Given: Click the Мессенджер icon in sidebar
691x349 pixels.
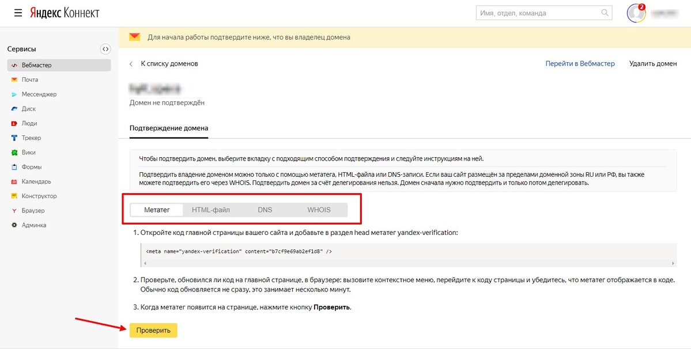Looking at the screenshot, I should click(x=14, y=94).
